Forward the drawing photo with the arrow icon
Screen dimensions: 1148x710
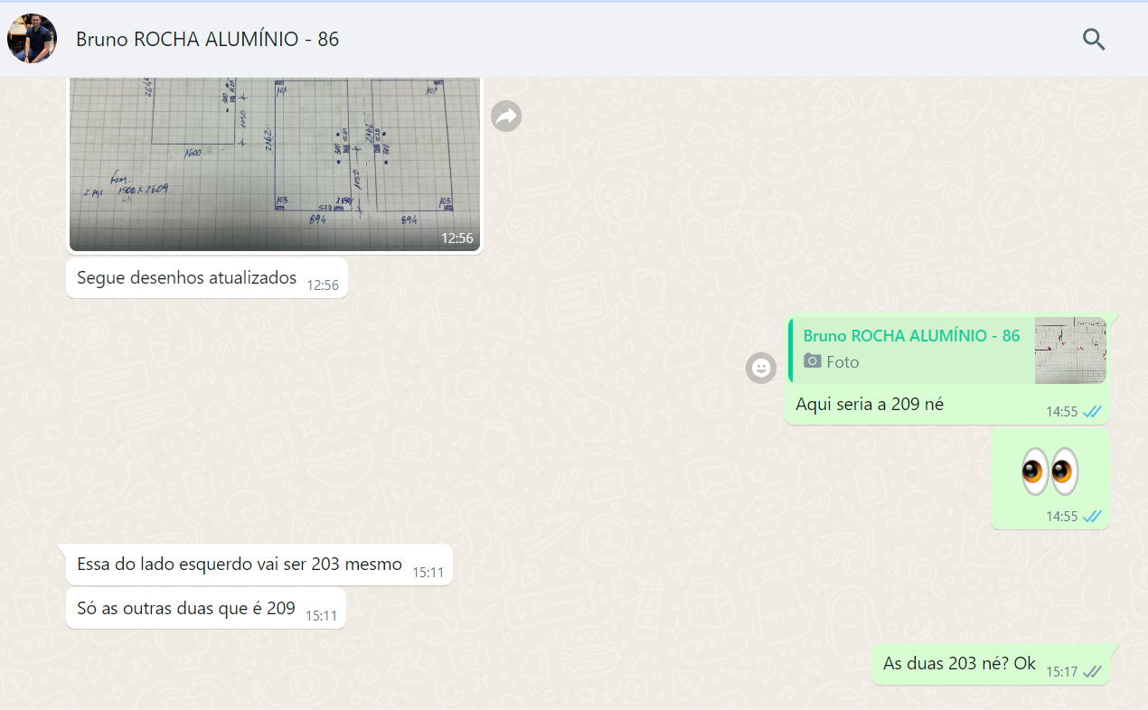pos(506,116)
